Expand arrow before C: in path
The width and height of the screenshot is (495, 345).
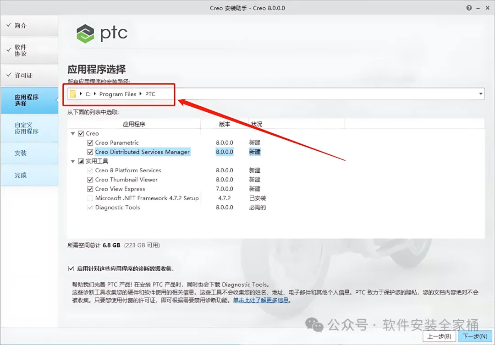pyautogui.click(x=81, y=94)
